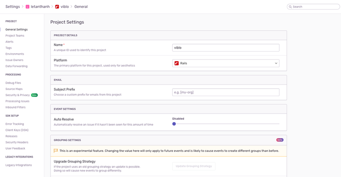This screenshot has height=177, width=341.
Task: Click the Rails logo in Platform field
Action: [x=176, y=64]
